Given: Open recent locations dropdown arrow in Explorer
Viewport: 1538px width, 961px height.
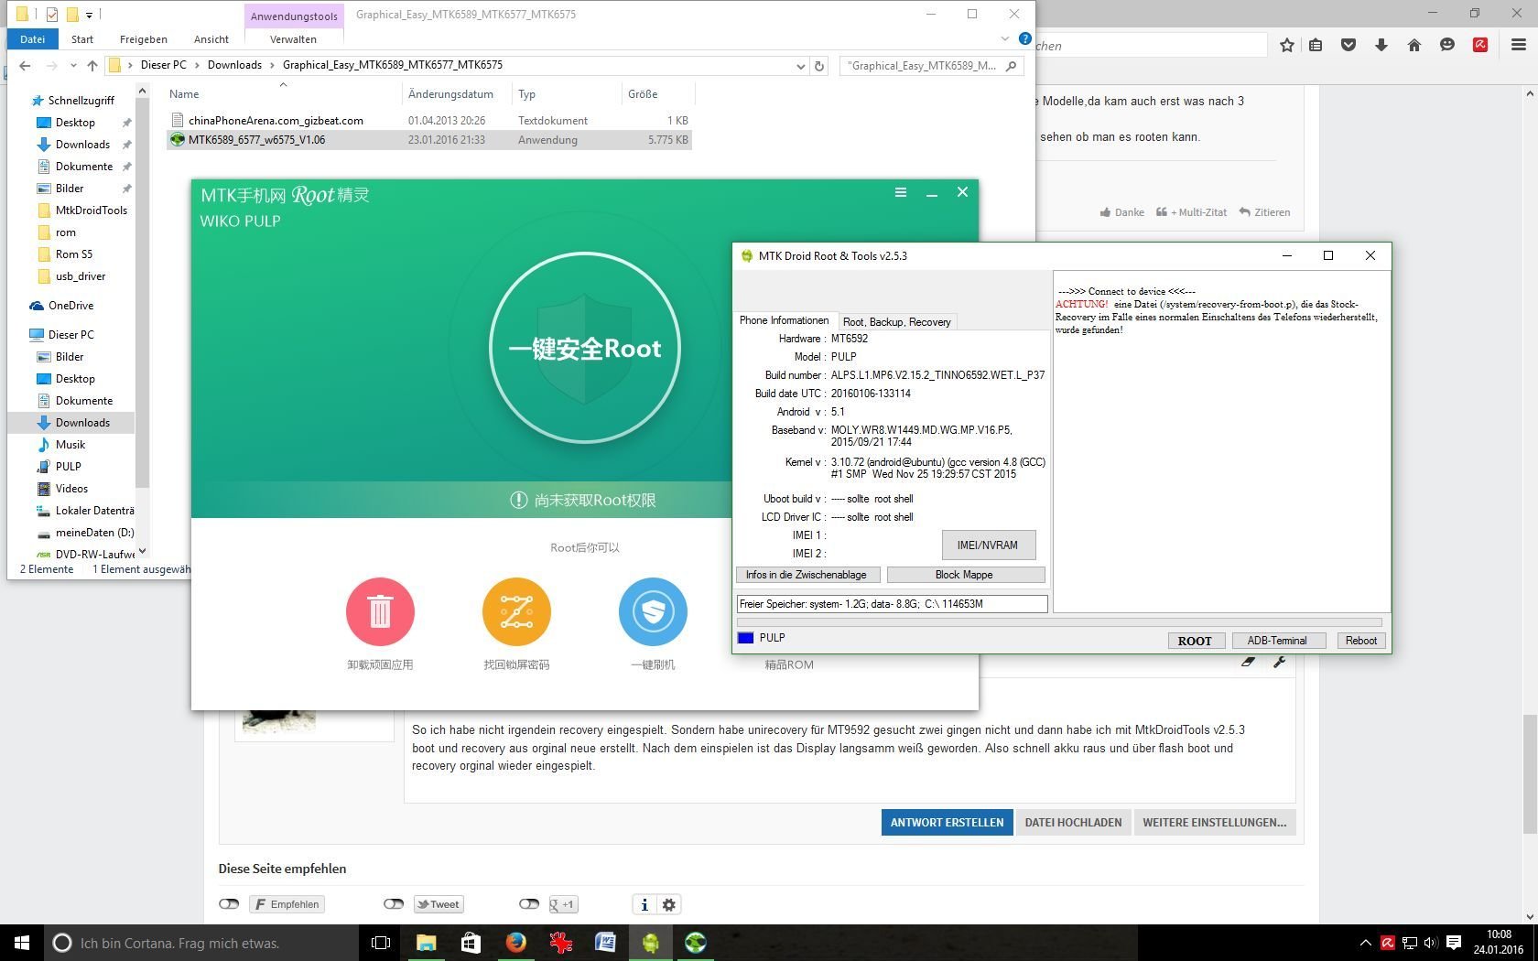Looking at the screenshot, I should point(73,66).
